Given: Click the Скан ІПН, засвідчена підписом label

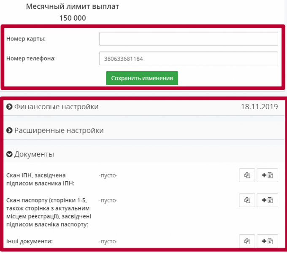Looking at the screenshot, I should [41, 179].
